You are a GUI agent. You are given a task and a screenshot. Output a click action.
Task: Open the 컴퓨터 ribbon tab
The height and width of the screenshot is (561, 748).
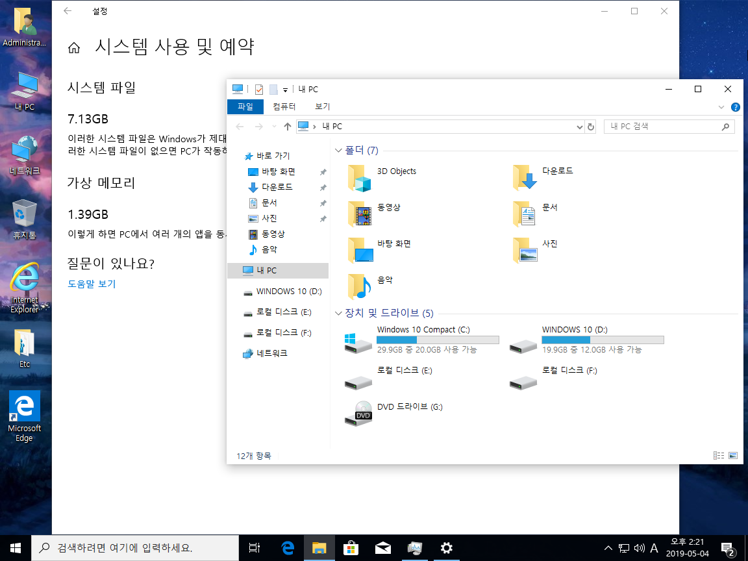[x=284, y=107]
